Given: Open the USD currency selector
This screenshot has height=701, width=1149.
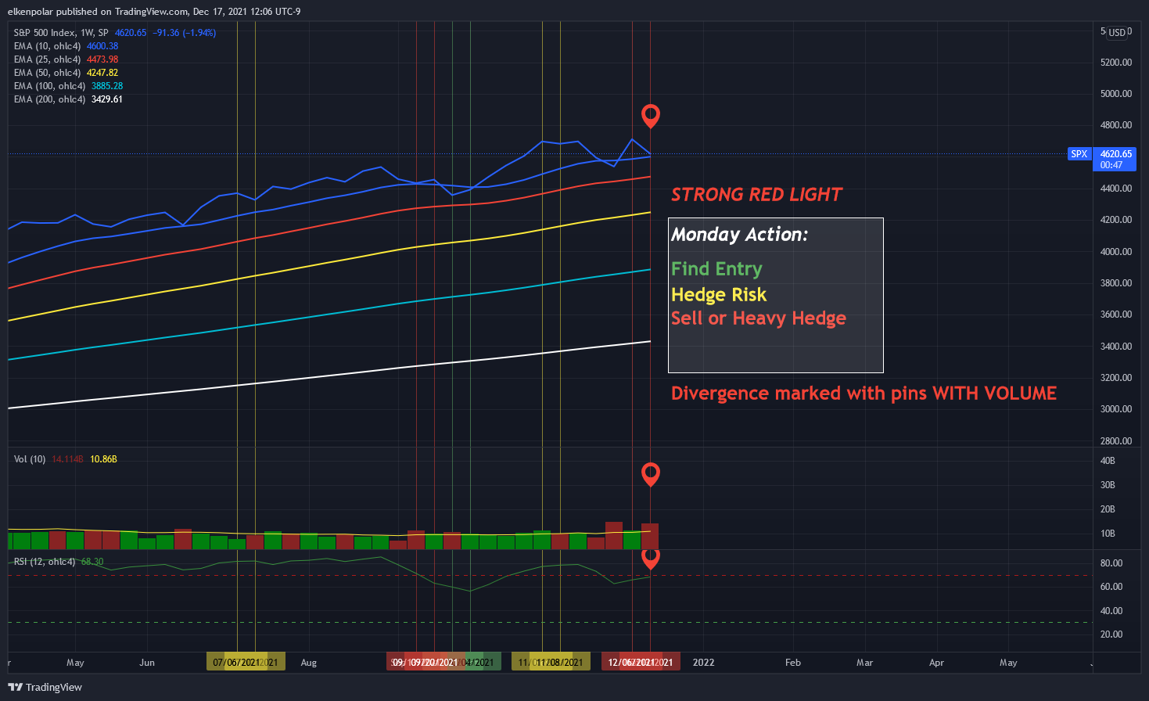Looking at the screenshot, I should [x=1117, y=33].
